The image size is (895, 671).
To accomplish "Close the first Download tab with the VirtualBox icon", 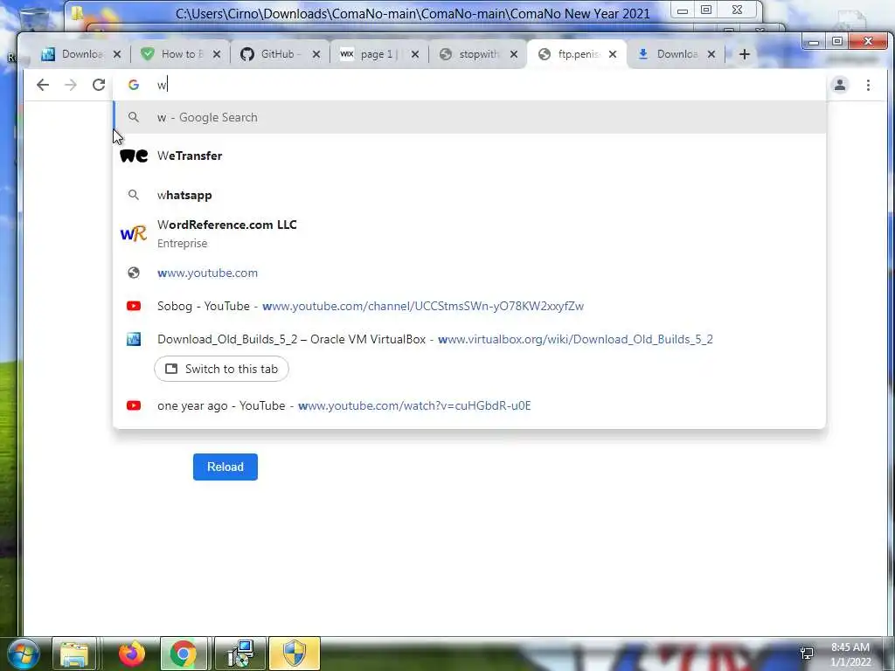I will [117, 54].
